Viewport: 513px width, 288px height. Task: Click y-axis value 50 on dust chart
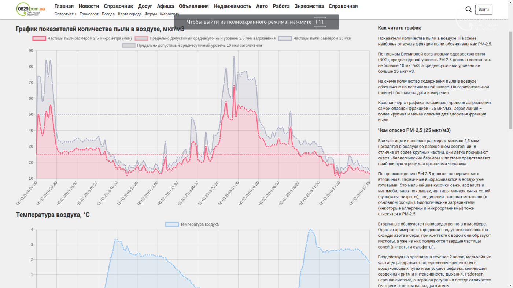point(31,114)
